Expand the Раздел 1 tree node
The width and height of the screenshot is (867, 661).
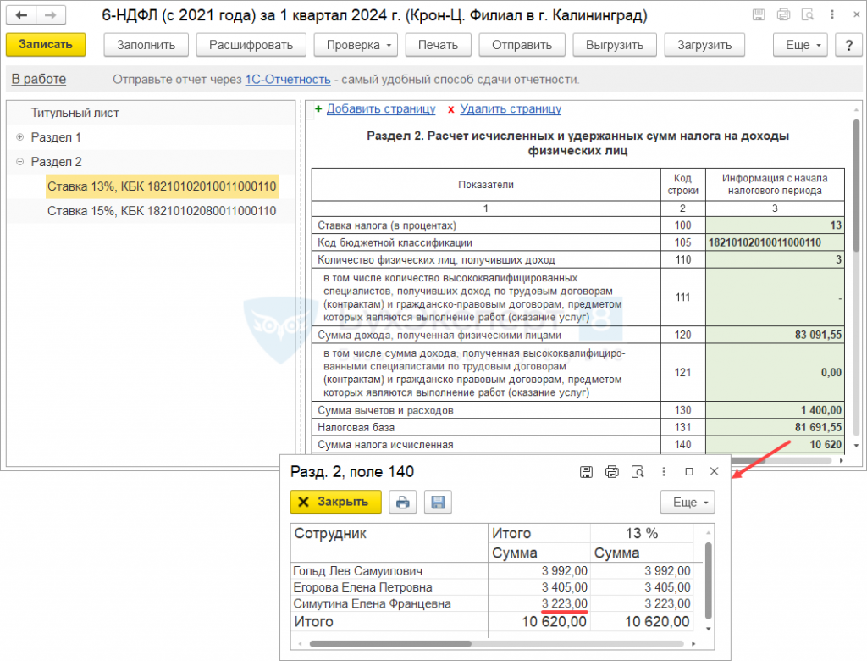20,137
